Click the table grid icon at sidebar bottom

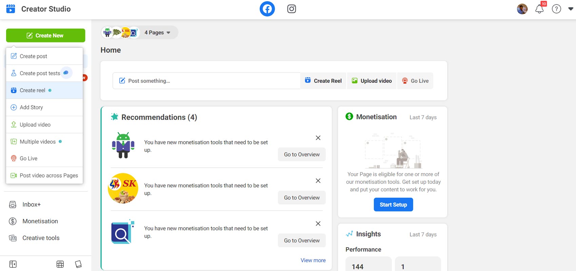(60, 264)
